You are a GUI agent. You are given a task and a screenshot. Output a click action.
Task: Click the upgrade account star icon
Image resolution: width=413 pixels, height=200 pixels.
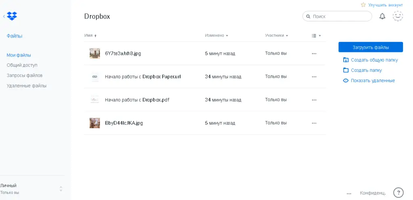click(363, 5)
